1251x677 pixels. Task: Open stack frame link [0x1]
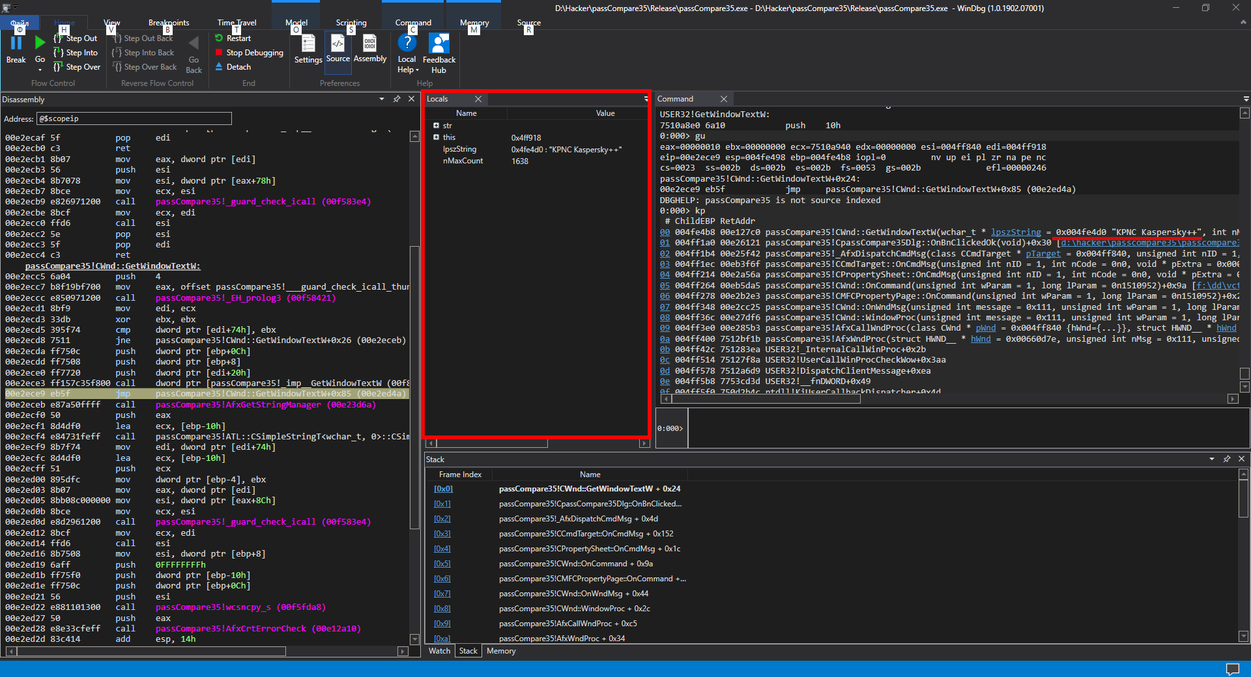click(442, 504)
